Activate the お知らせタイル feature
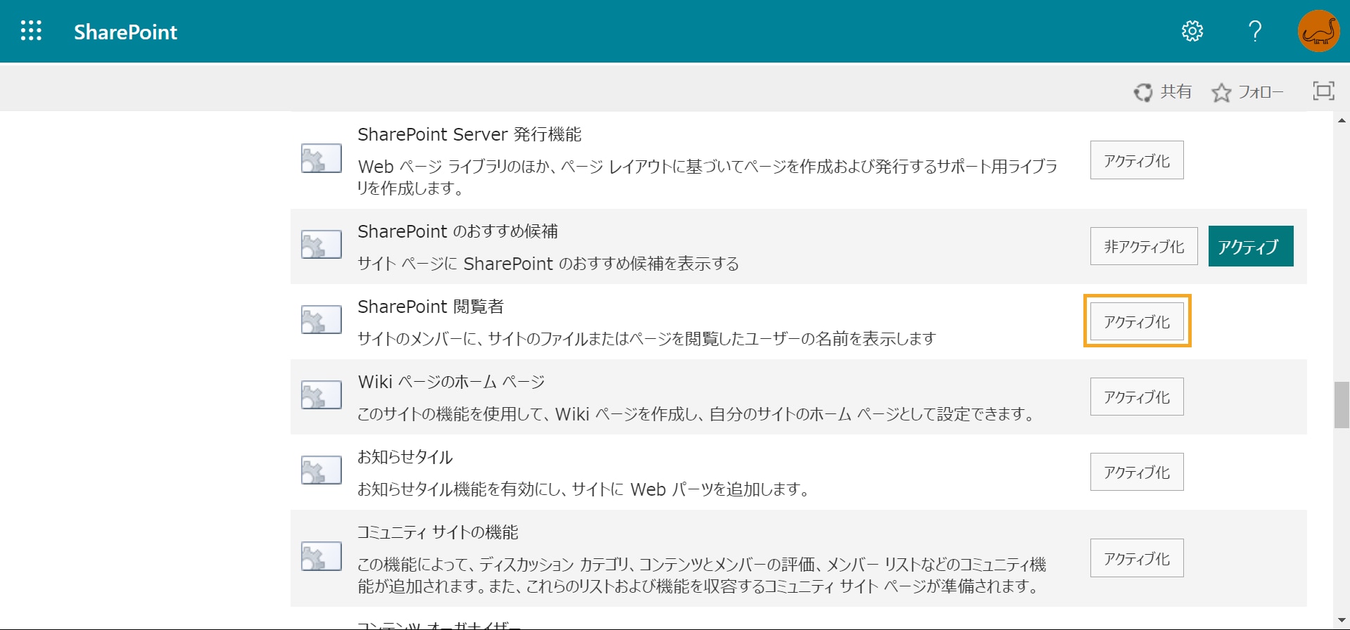The height and width of the screenshot is (630, 1350). click(x=1137, y=472)
